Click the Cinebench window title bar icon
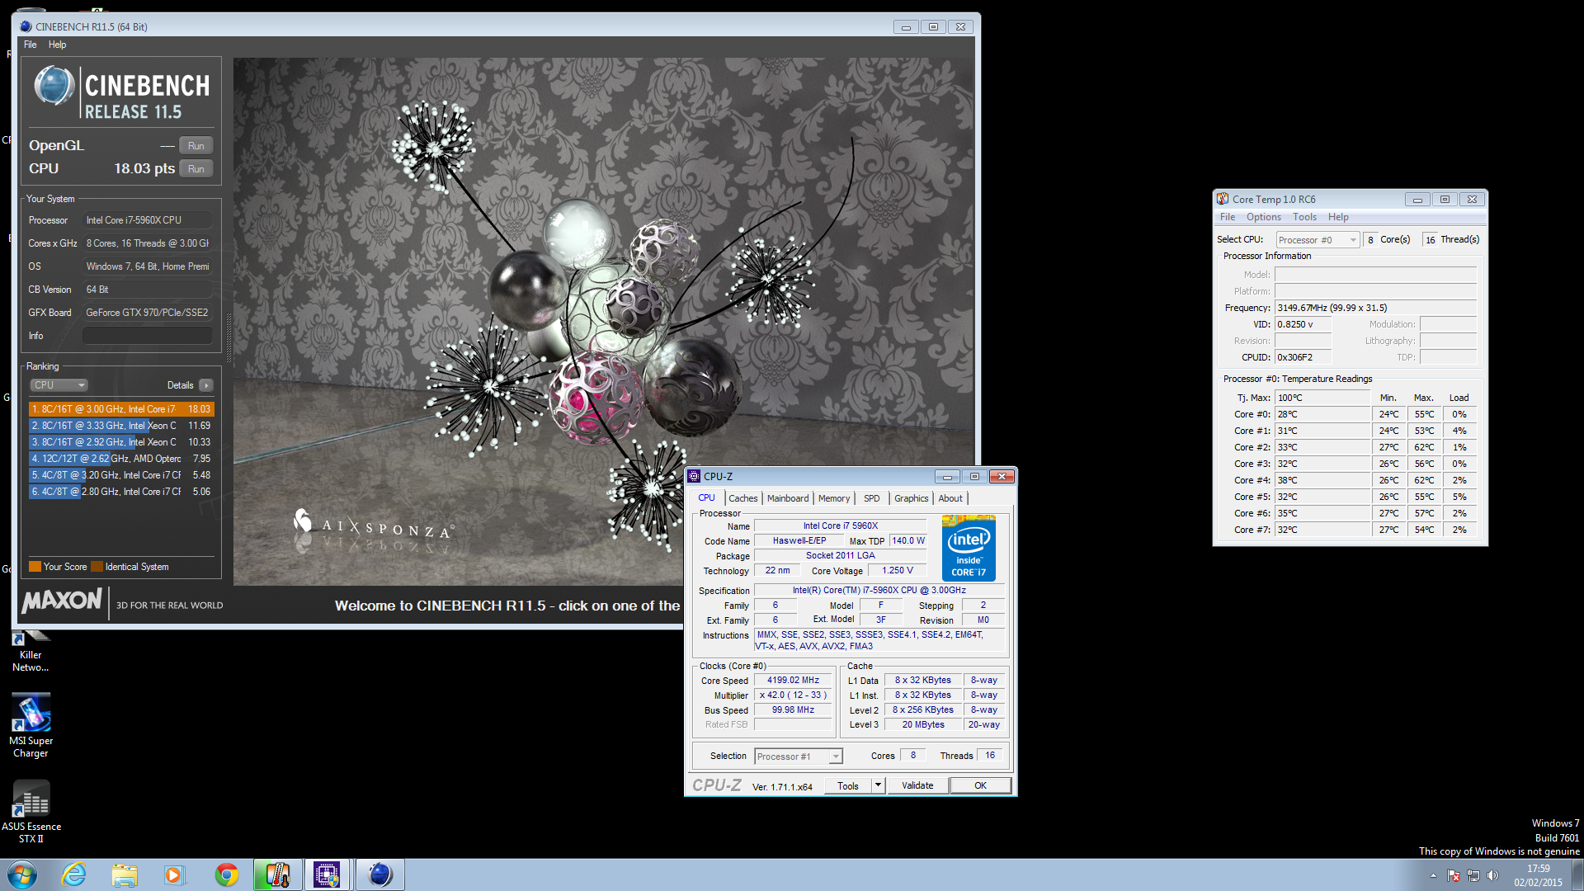 pos(26,26)
